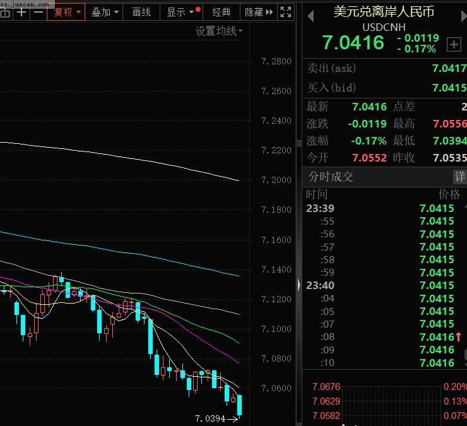Open the 叠加 overlay dropdown
467x426 pixels.
(x=105, y=12)
